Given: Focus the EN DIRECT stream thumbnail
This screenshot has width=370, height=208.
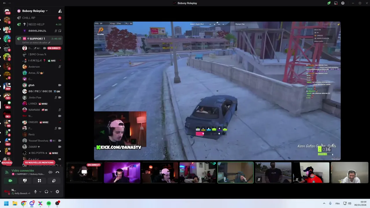Looking at the screenshot, I should (84, 172).
